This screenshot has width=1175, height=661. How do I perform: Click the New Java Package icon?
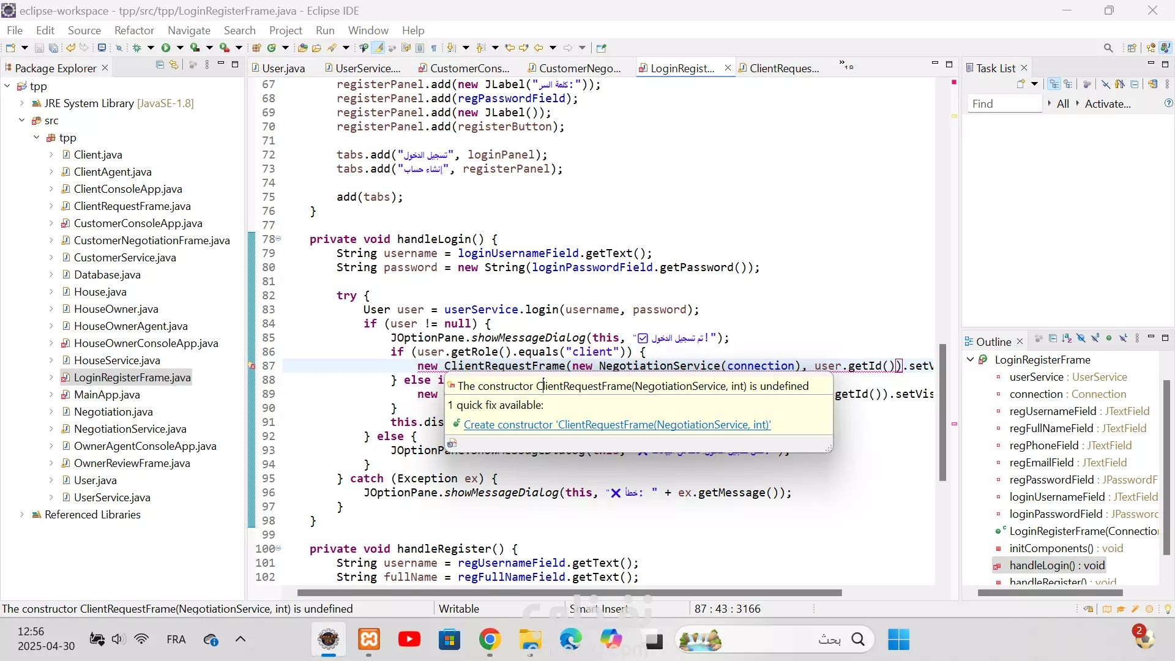tap(257, 48)
